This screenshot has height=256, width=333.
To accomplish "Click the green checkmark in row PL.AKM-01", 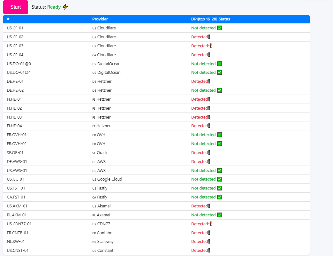I will (x=220, y=215).
